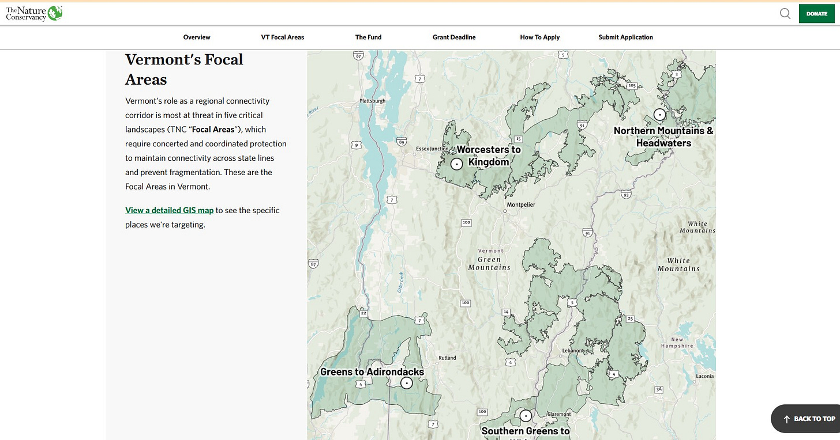Navigate to Grant Deadline section
The image size is (840, 440).
pyautogui.click(x=454, y=37)
